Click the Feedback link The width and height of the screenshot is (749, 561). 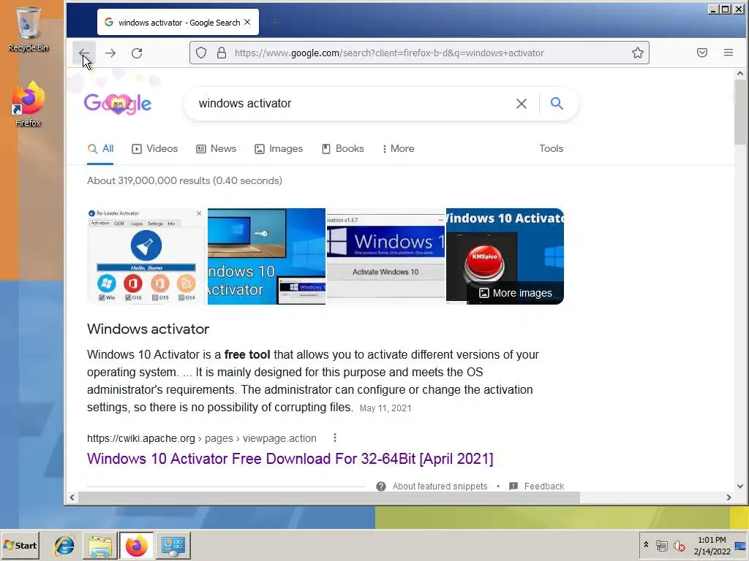[x=544, y=486]
